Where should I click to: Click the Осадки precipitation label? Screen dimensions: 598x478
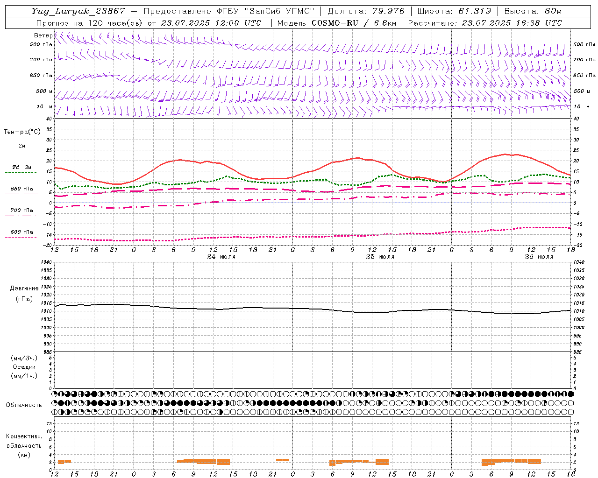[24, 367]
